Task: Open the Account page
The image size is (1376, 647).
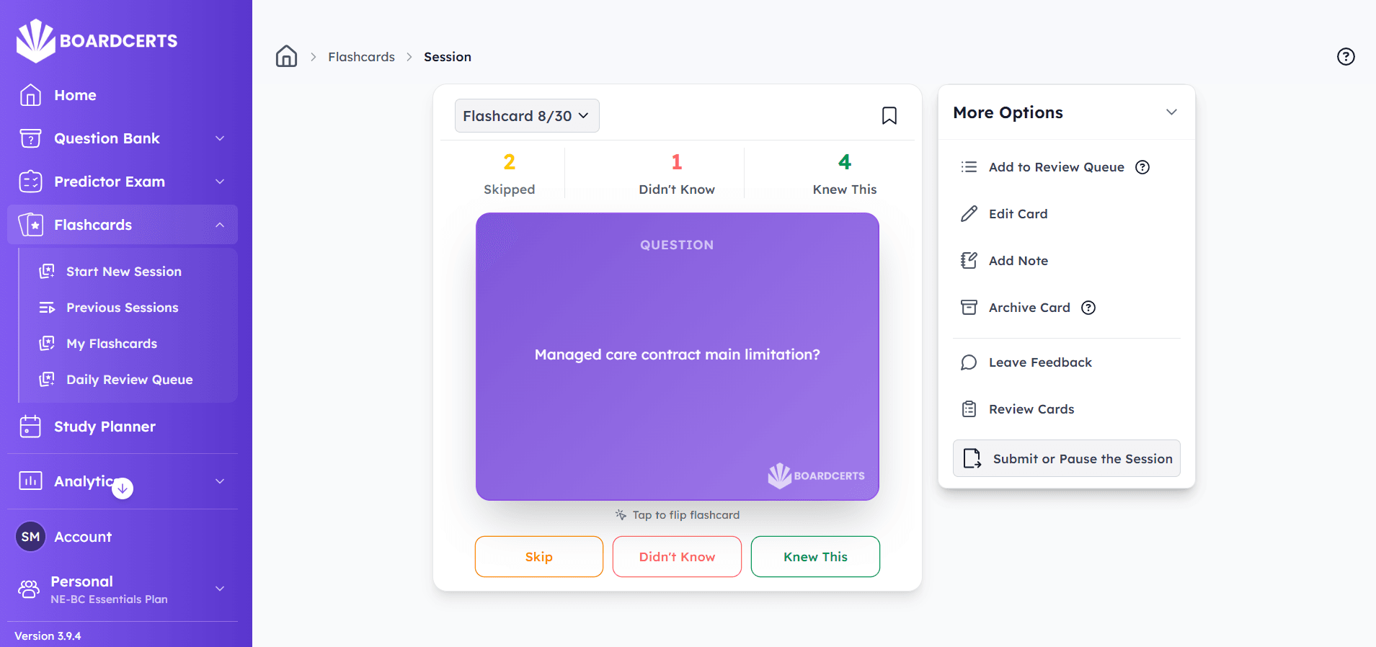Action: [83, 537]
